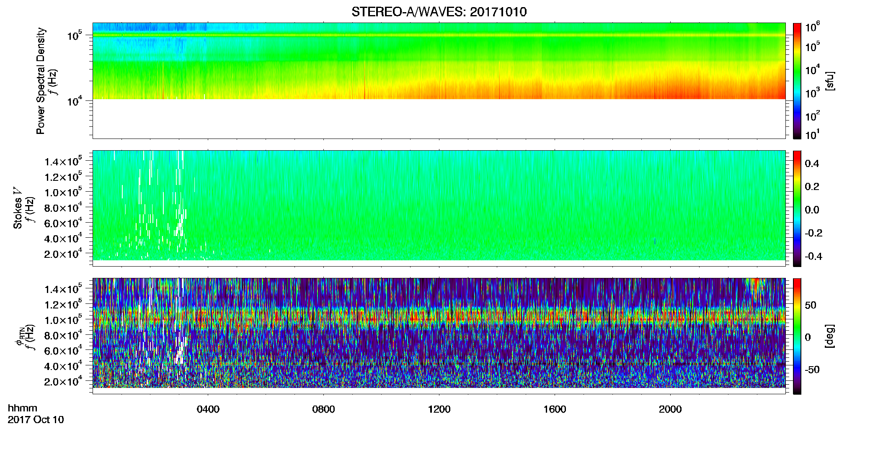
Task: Click the red-orange band in phi RTN panel
Action: [439, 317]
